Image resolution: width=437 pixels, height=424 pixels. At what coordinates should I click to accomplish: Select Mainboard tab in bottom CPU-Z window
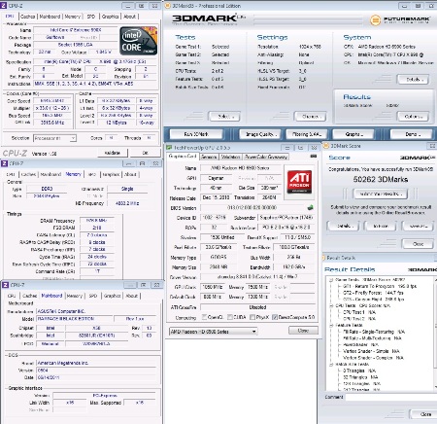[51, 296]
